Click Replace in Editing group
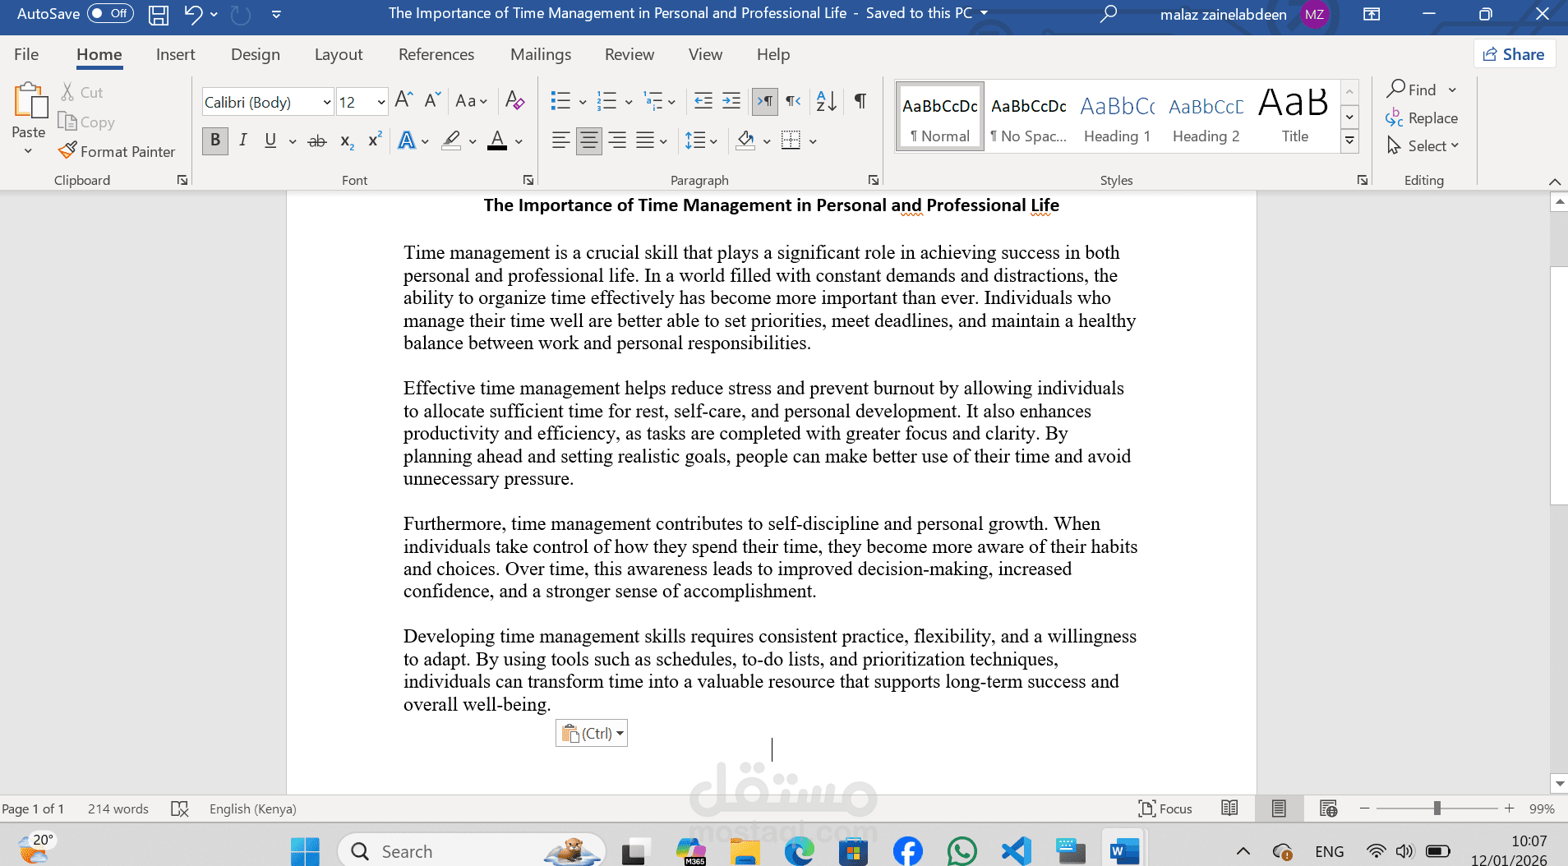This screenshot has height=866, width=1568. pos(1422,117)
